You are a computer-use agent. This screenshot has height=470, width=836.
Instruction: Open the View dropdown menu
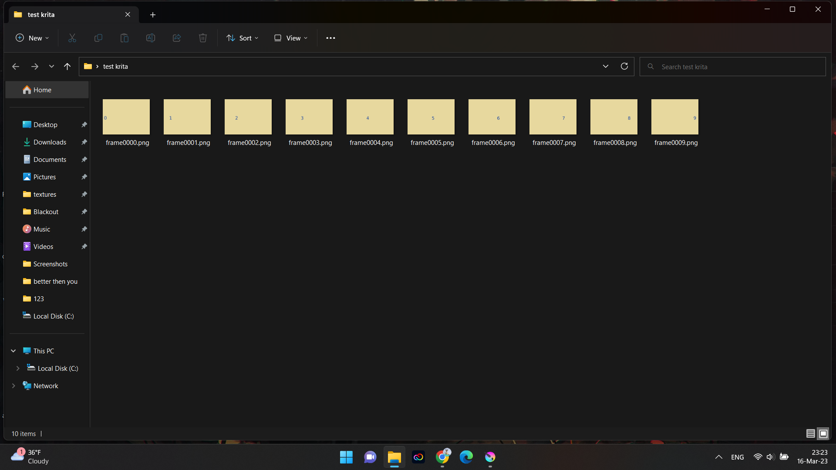pos(291,38)
